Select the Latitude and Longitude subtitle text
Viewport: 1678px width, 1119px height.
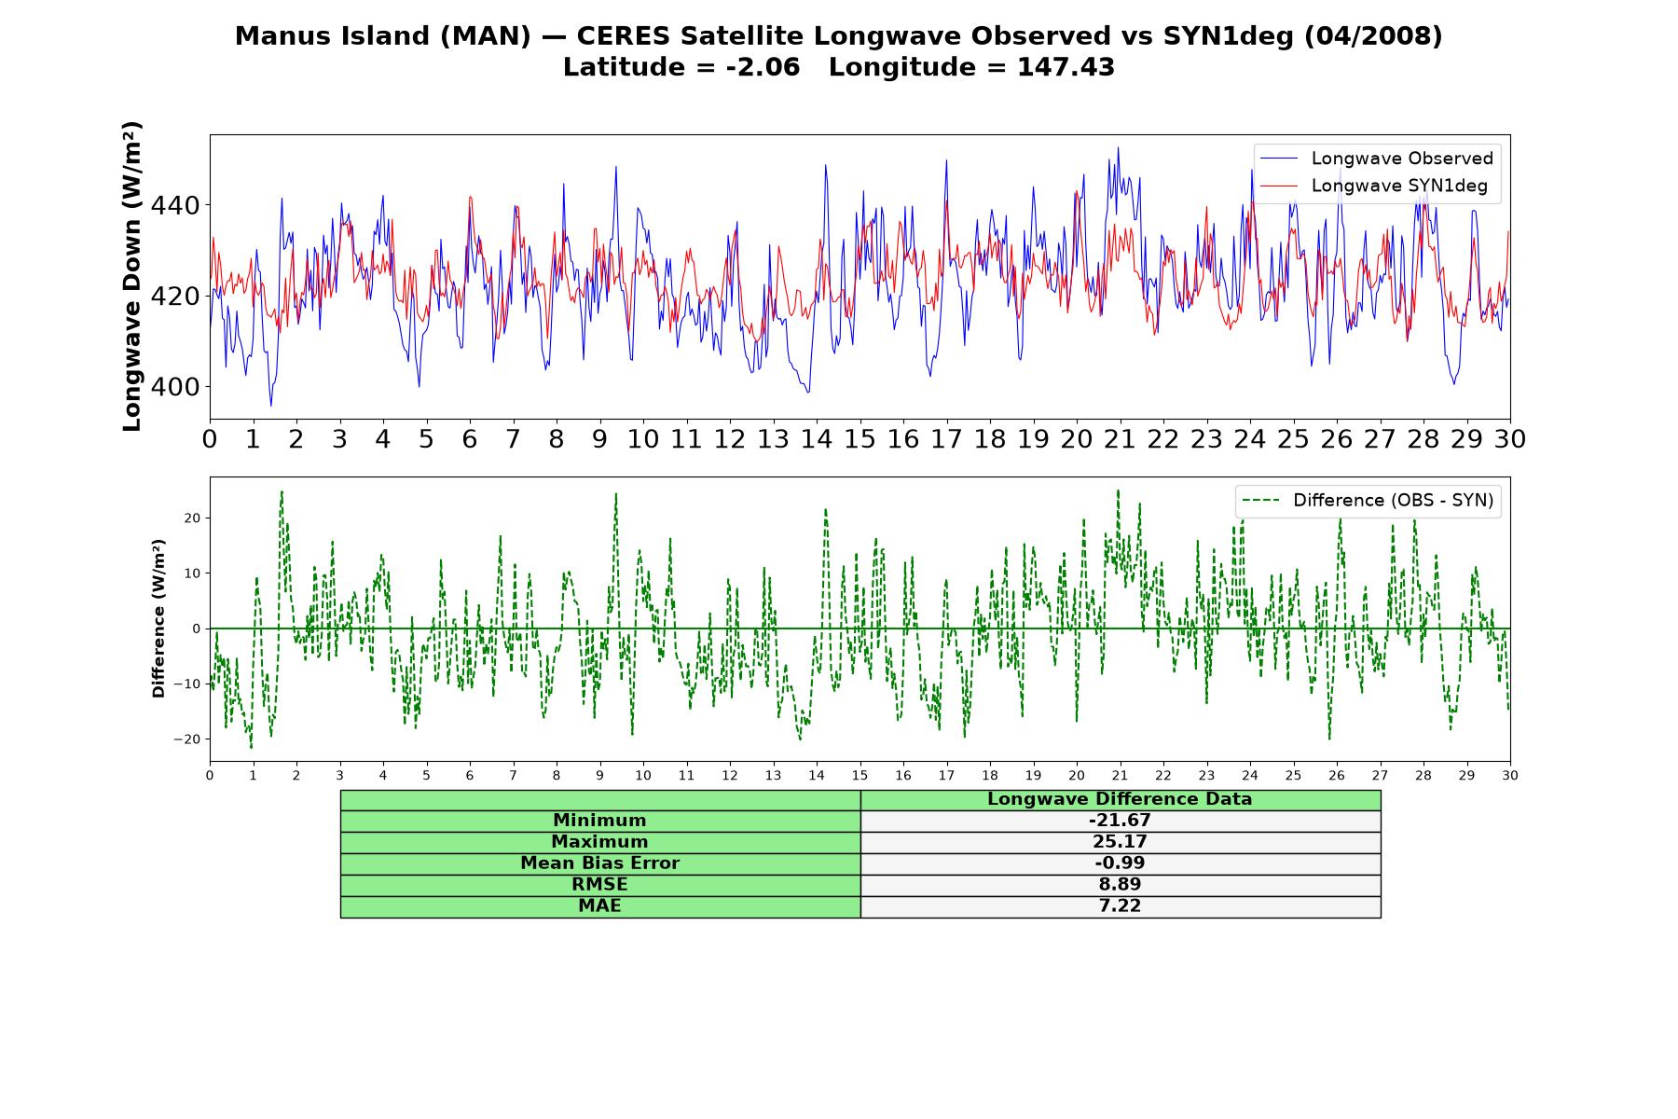point(838,67)
